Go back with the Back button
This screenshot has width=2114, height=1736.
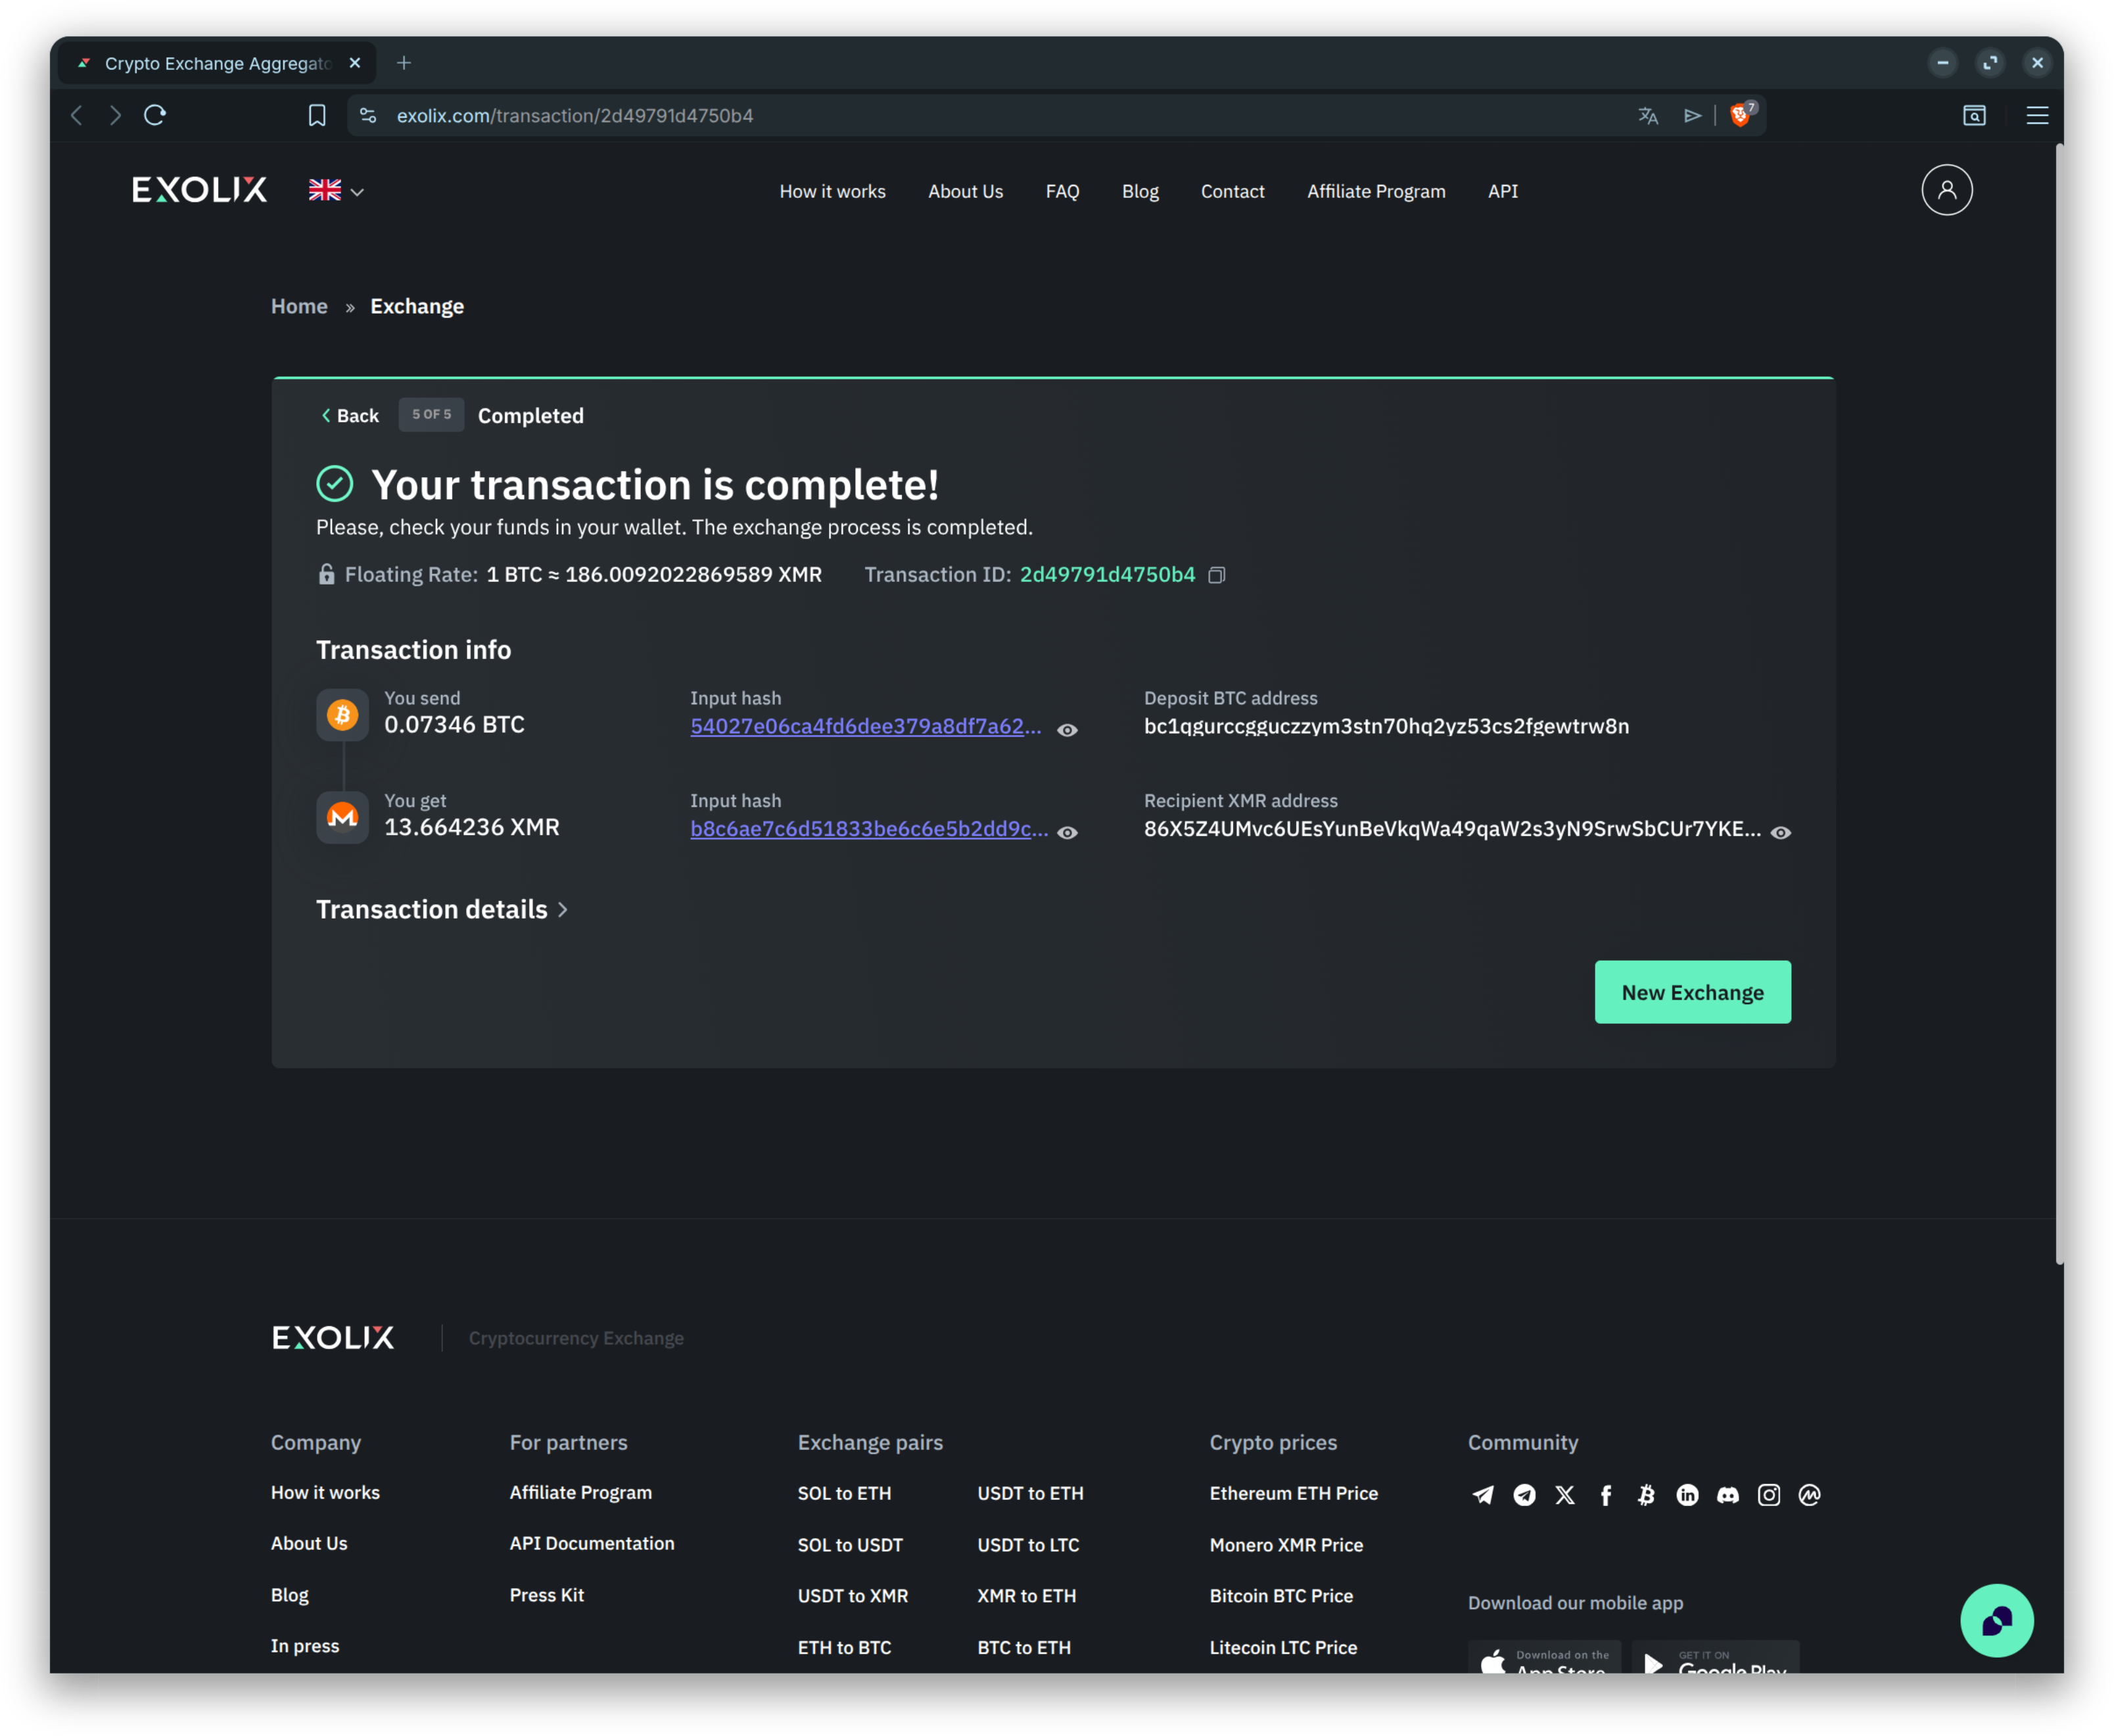click(x=350, y=415)
